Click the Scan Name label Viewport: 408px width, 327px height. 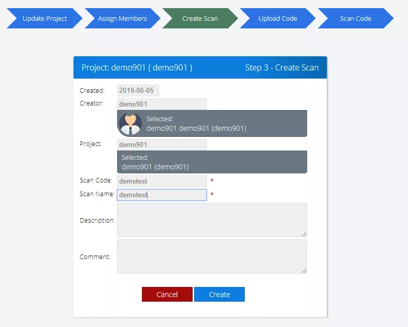(97, 194)
